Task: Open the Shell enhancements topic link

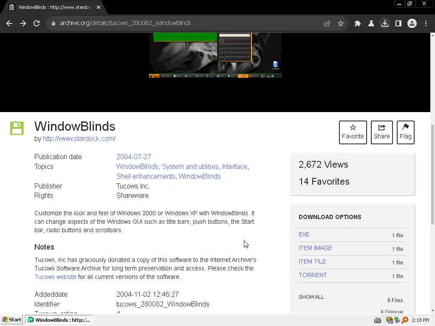Action: 146,176
